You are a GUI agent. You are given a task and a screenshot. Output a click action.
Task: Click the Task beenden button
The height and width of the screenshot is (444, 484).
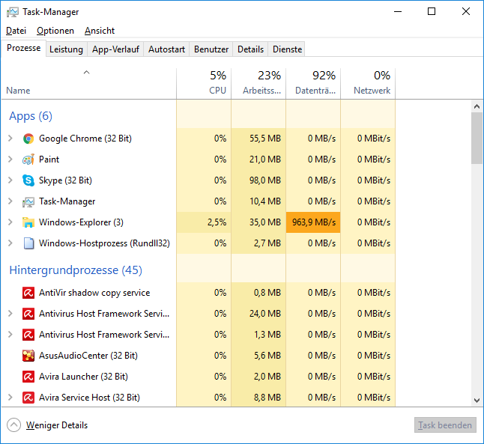click(445, 425)
